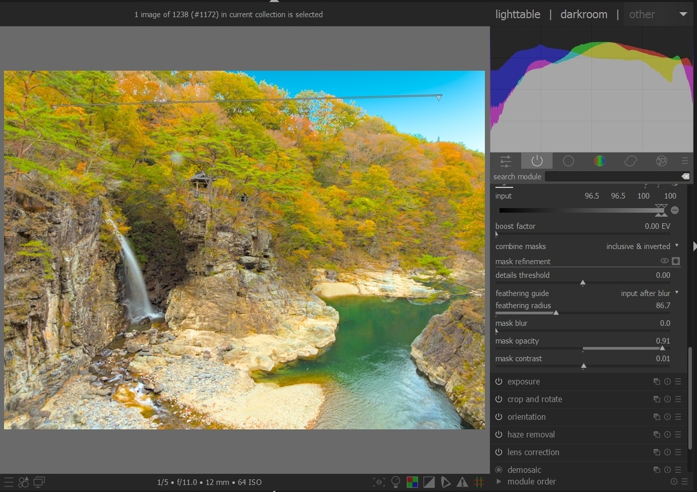Reset input parametric mask slider
This screenshot has width=697, height=492.
tap(674, 210)
